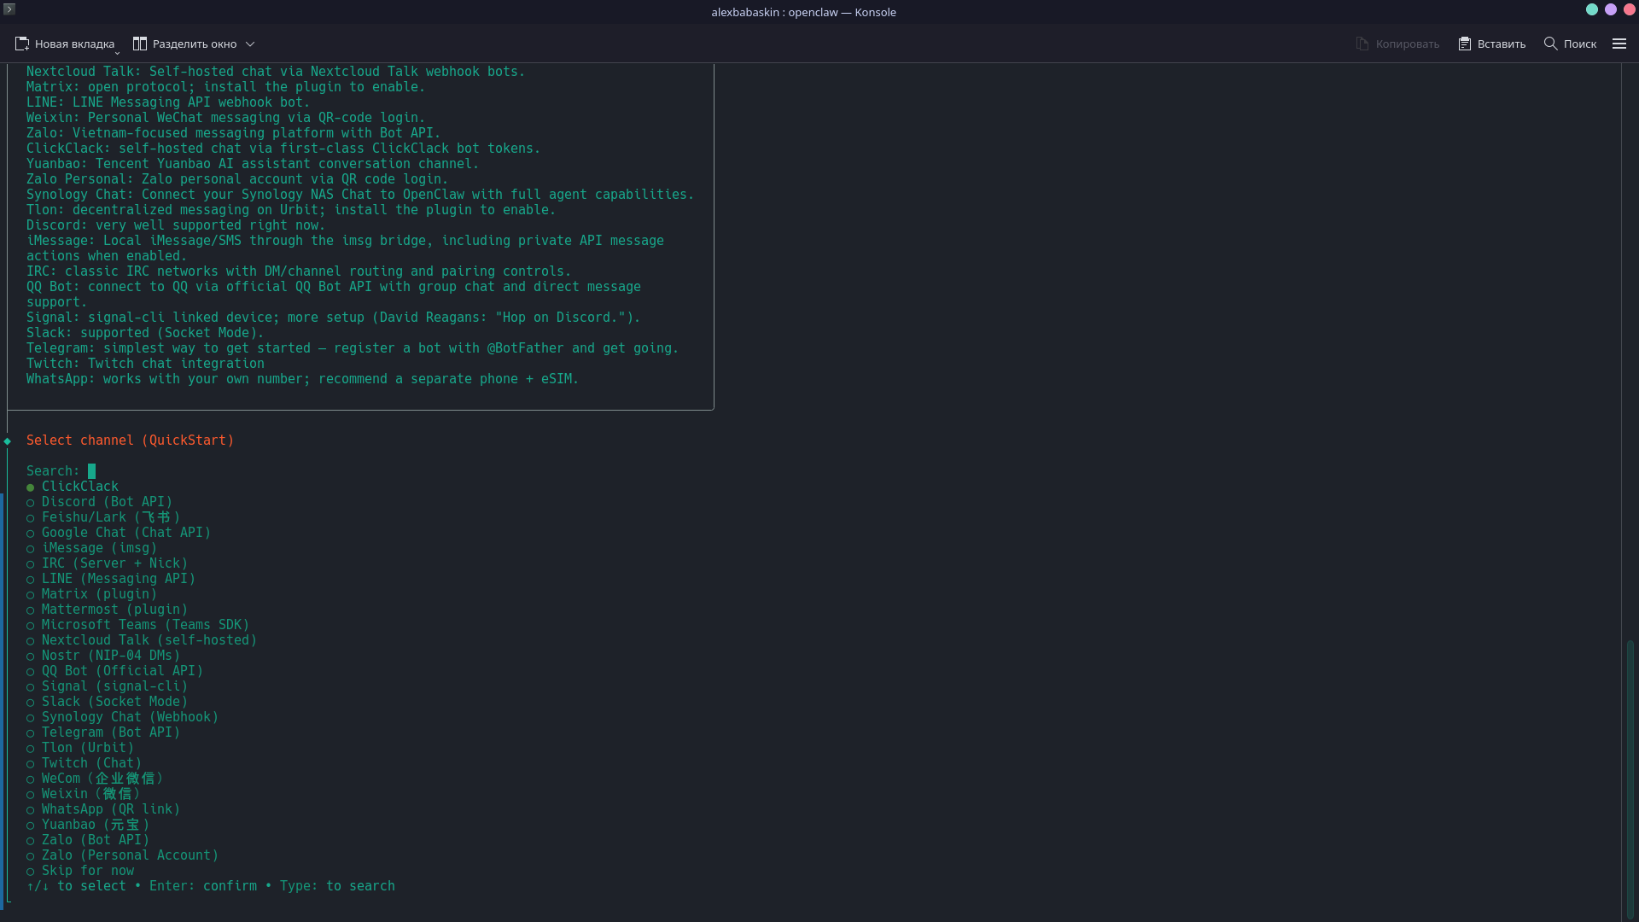Click the keyboard hint line at bottom
The height and width of the screenshot is (922, 1639).
[211, 886]
